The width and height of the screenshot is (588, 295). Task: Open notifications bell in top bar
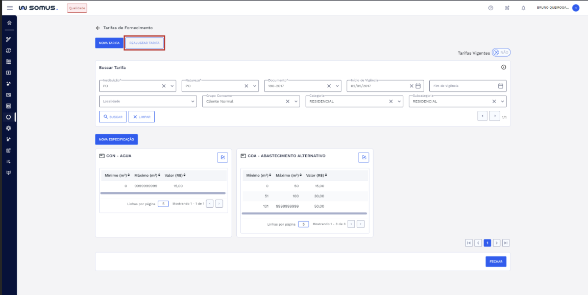523,8
